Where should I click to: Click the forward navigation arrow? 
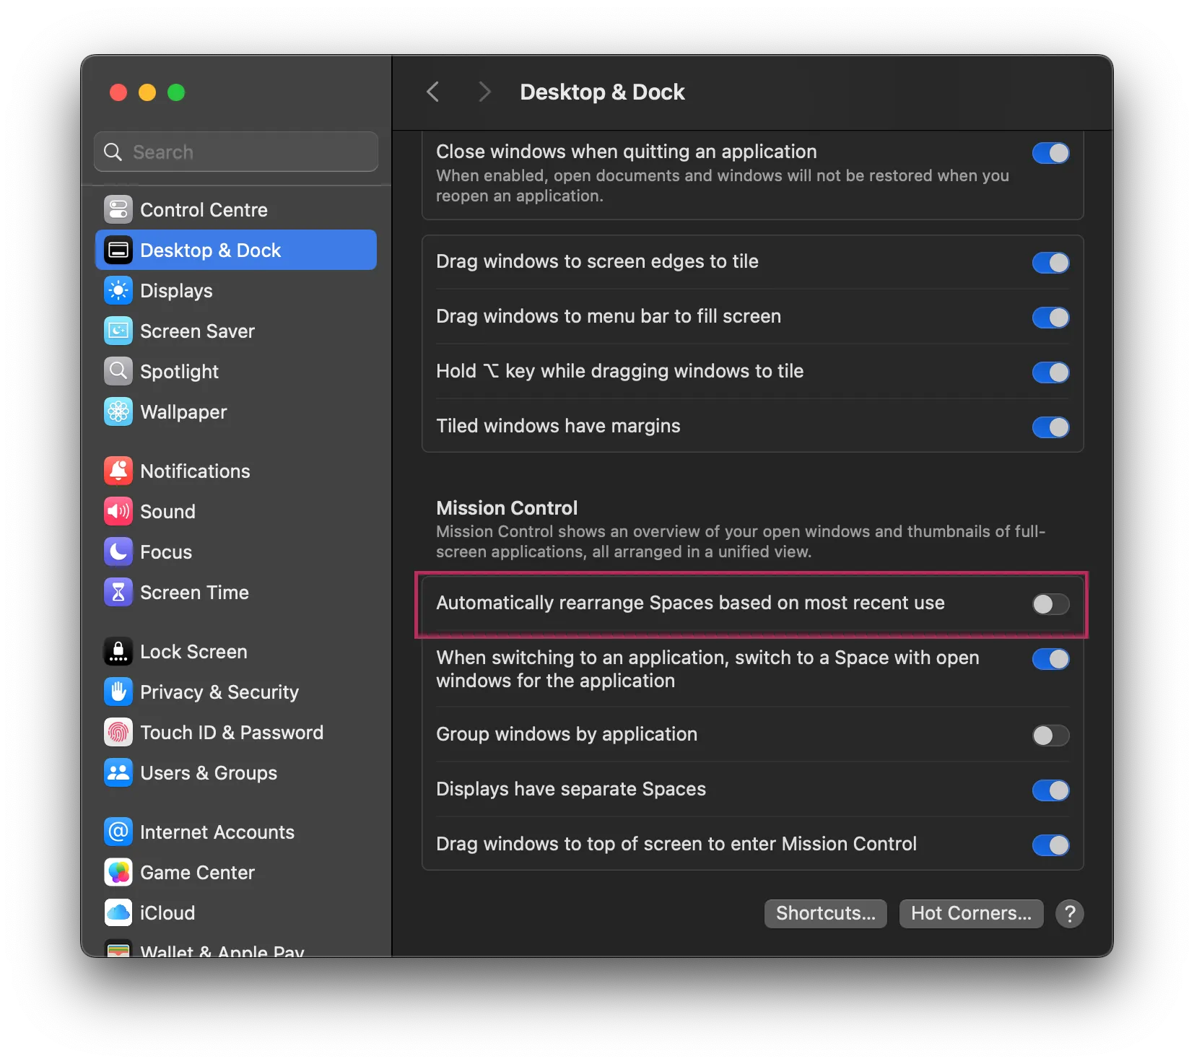tap(484, 92)
